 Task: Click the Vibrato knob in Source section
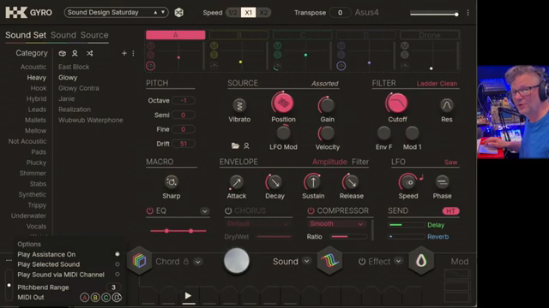pos(239,105)
